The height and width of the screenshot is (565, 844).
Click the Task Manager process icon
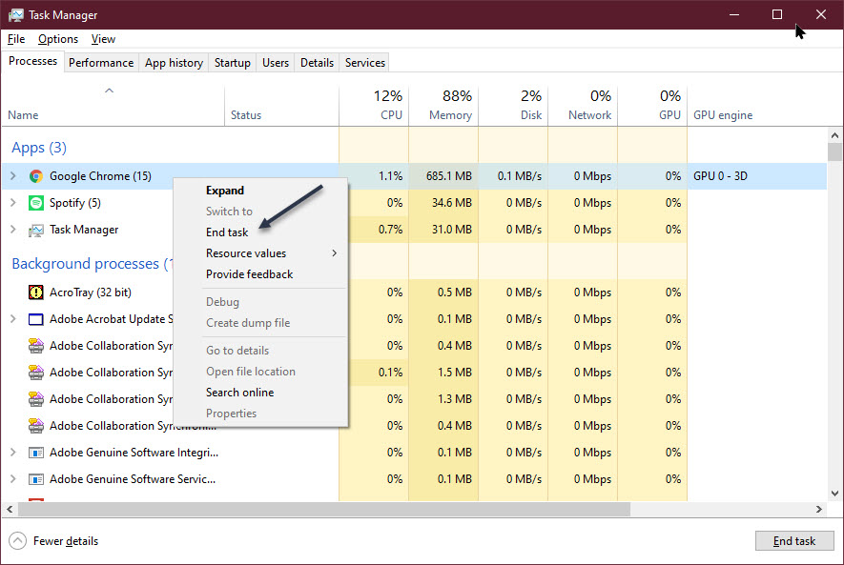36,230
